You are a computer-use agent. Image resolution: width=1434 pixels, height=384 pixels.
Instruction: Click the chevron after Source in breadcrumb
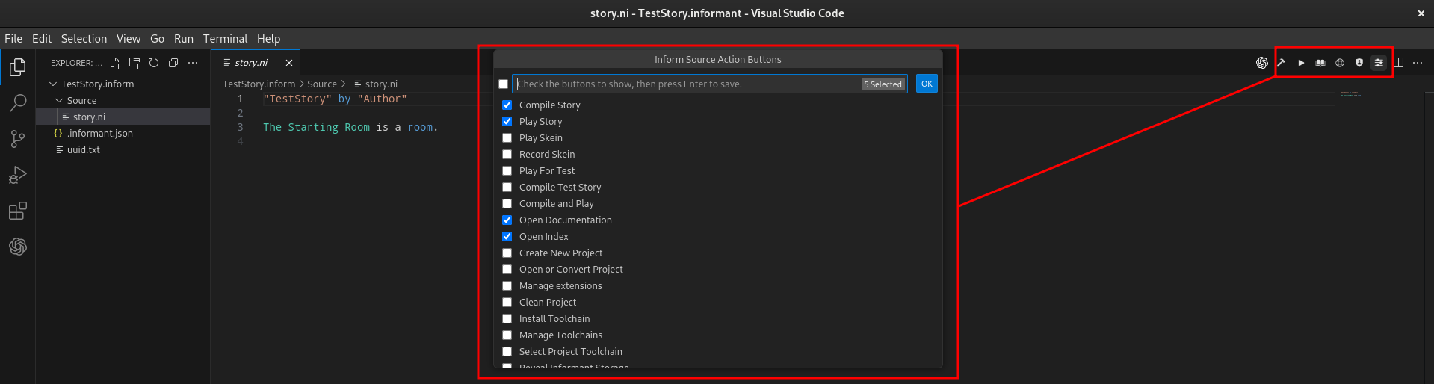click(343, 84)
